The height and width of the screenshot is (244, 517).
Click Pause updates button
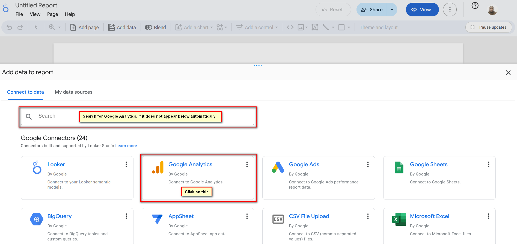[489, 27]
